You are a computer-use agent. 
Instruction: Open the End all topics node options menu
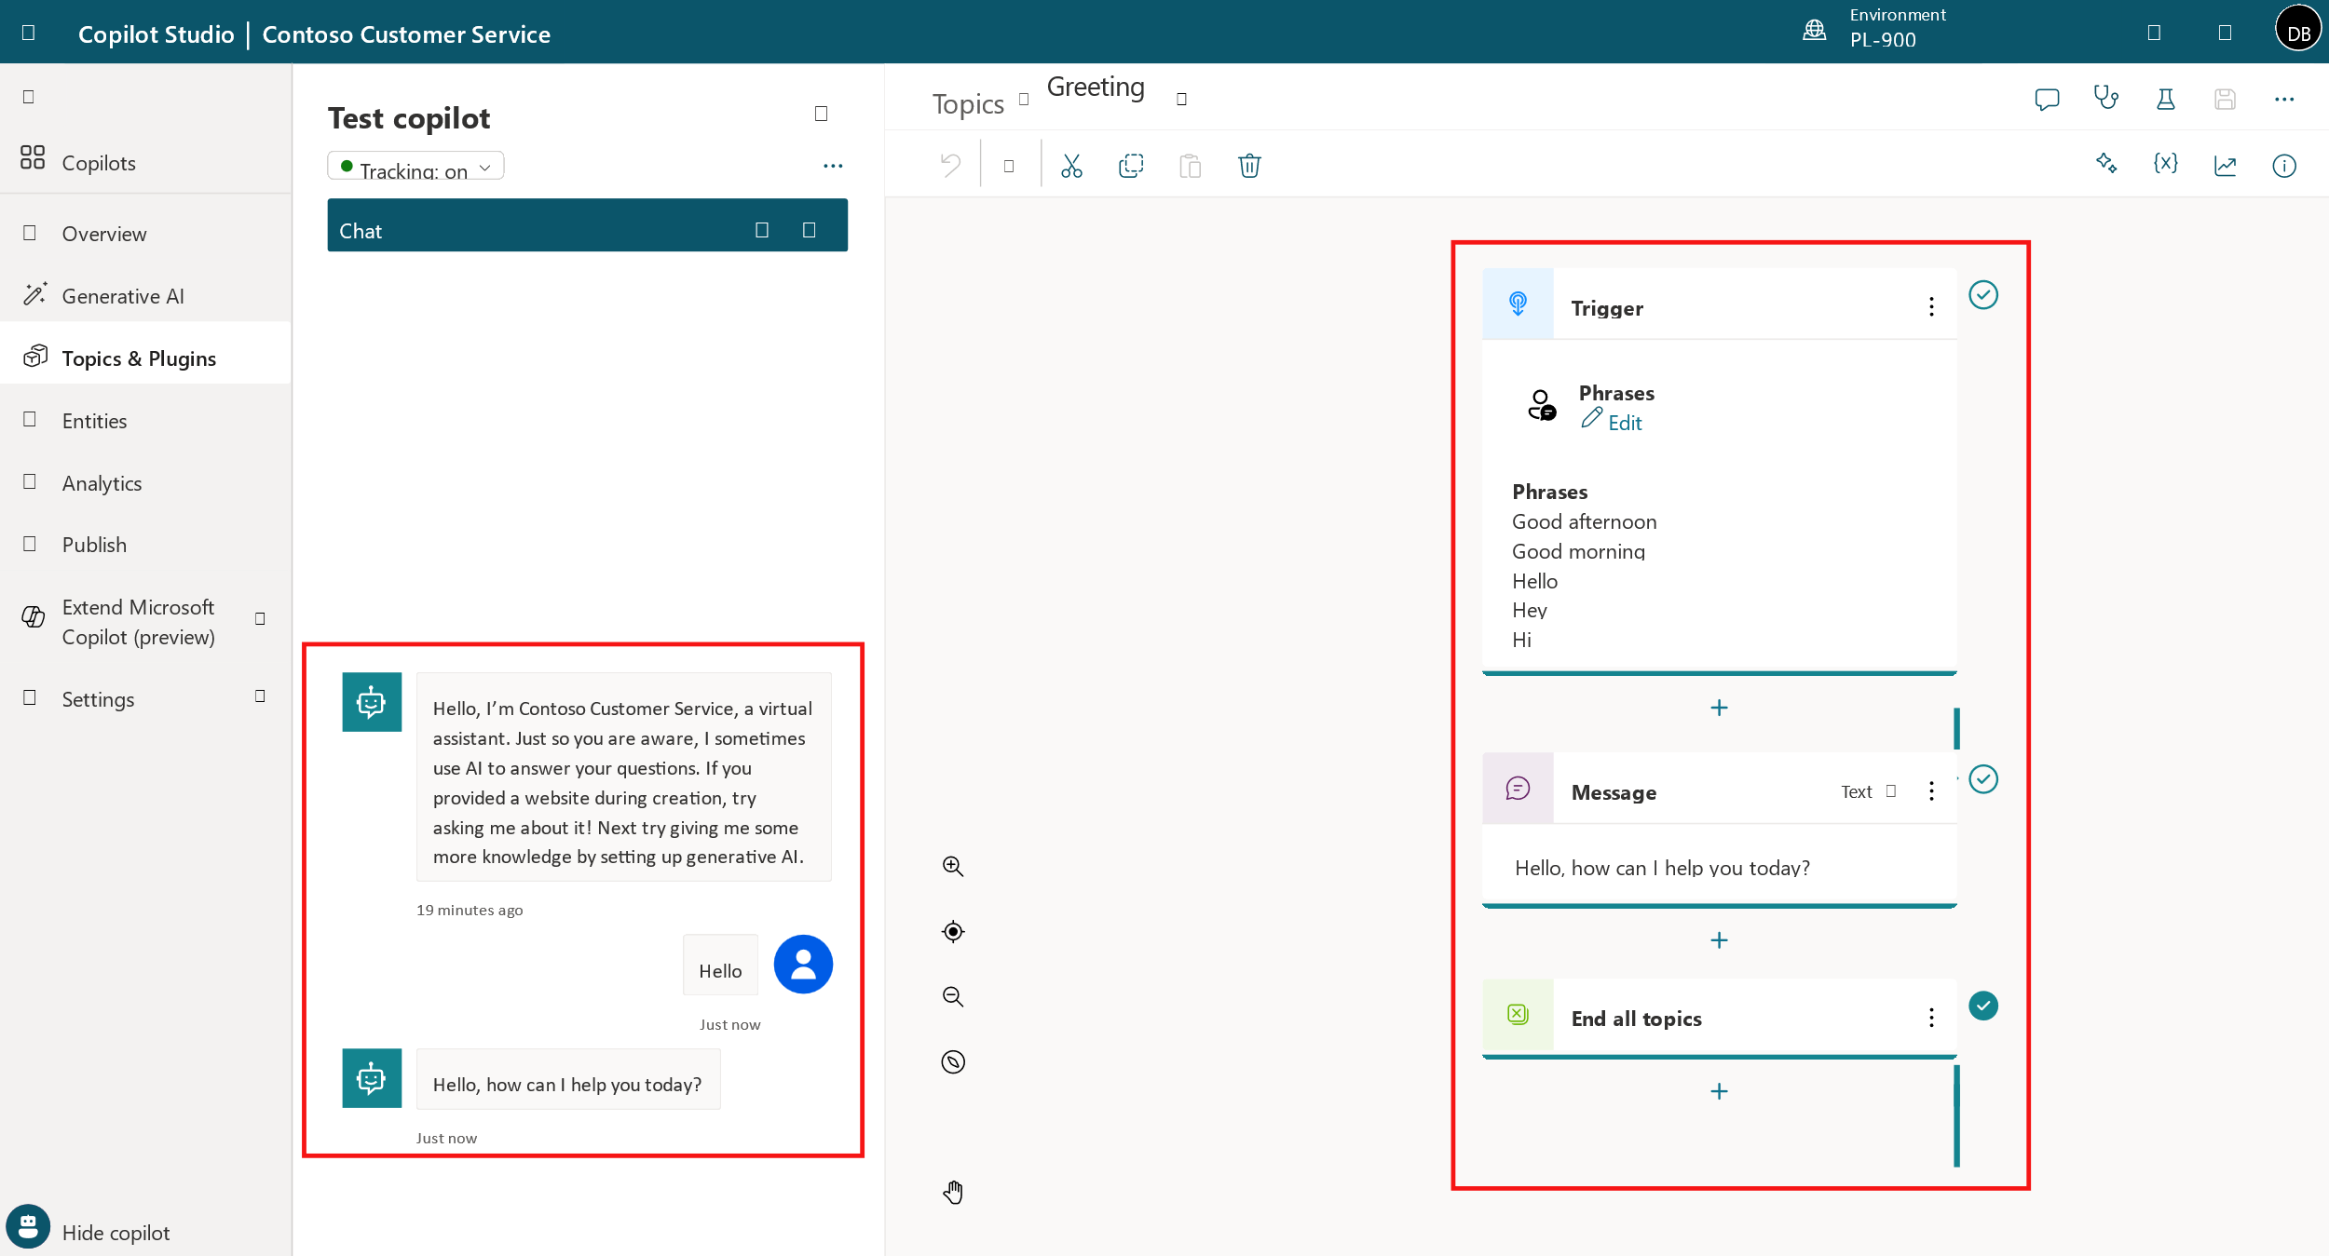1931,1018
